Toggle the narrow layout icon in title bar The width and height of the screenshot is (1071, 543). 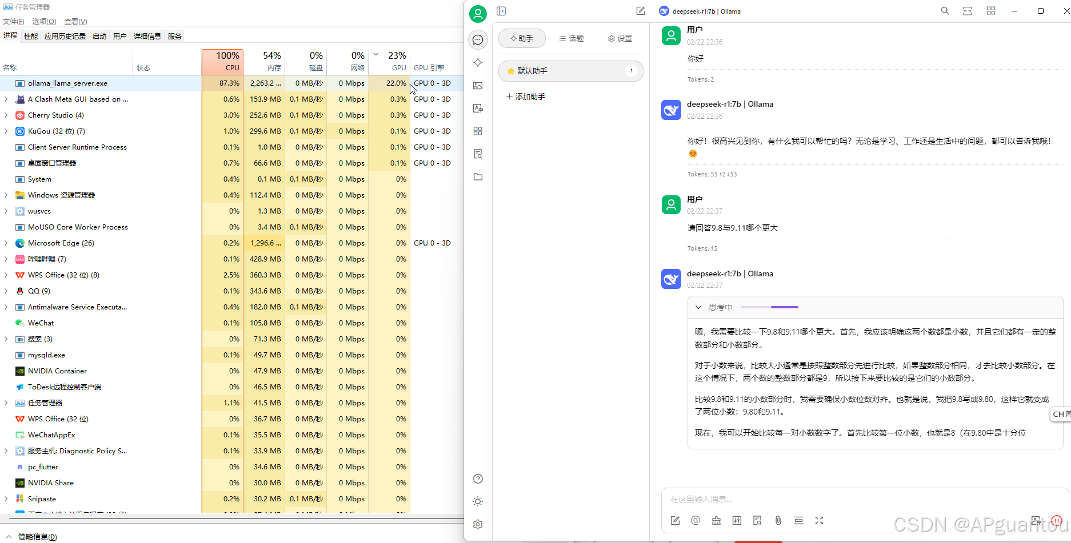[968, 11]
